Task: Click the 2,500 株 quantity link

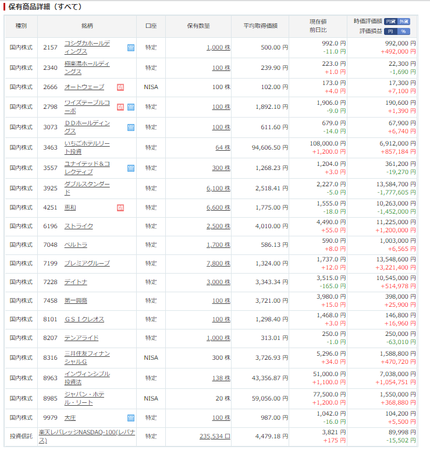Action: tap(218, 226)
